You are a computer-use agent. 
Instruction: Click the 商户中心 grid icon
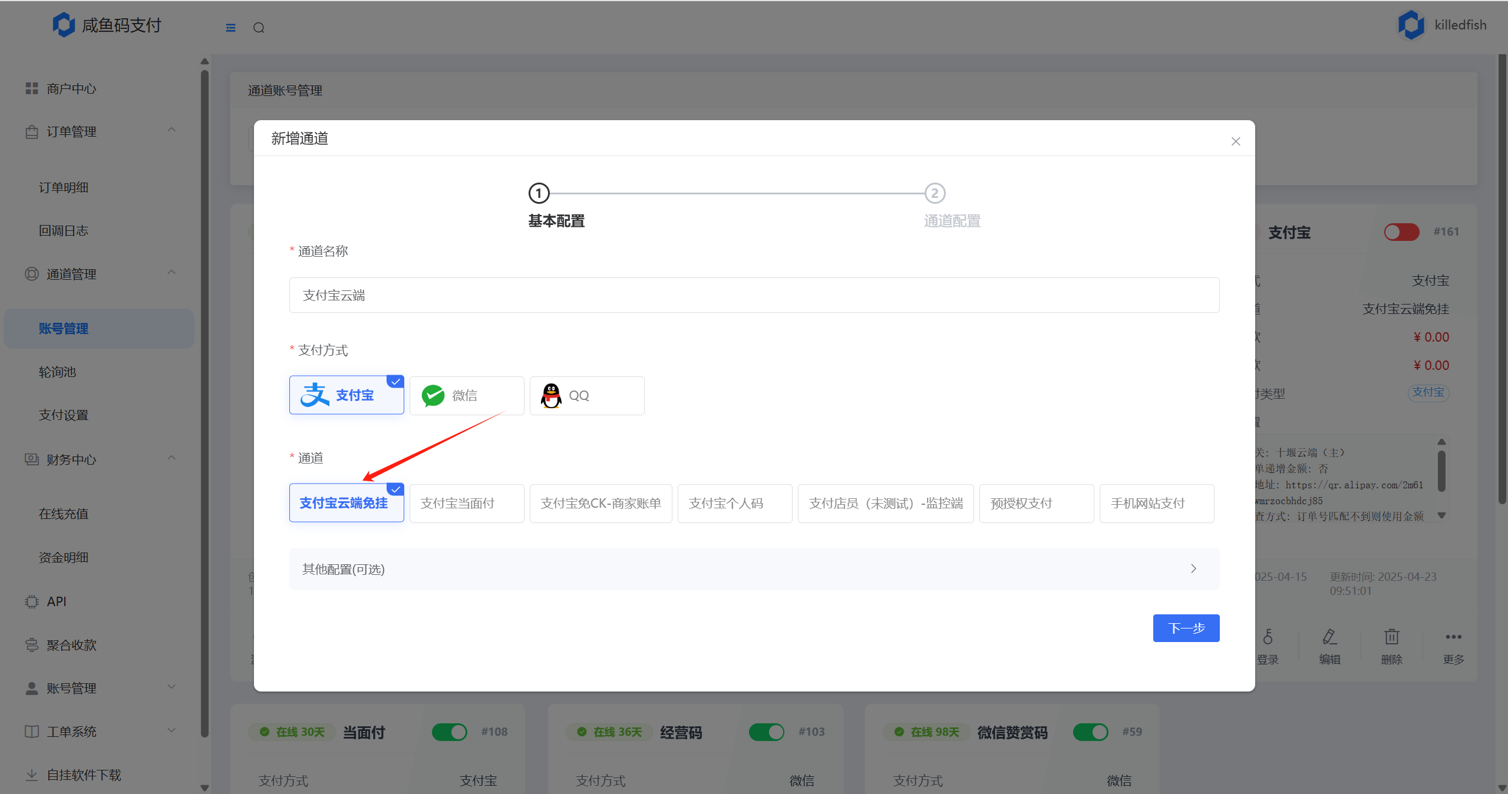point(32,88)
